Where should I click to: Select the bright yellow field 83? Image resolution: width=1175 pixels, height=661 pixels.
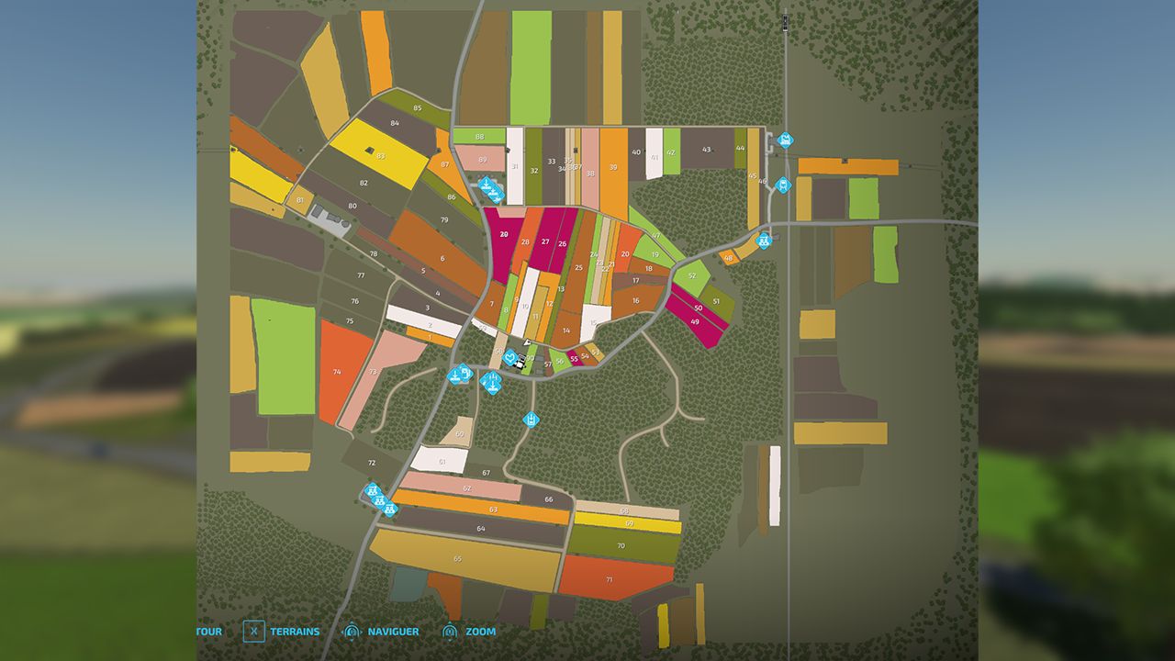[379, 153]
